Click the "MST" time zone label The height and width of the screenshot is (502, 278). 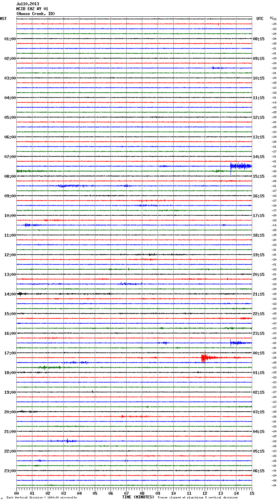tap(3, 19)
